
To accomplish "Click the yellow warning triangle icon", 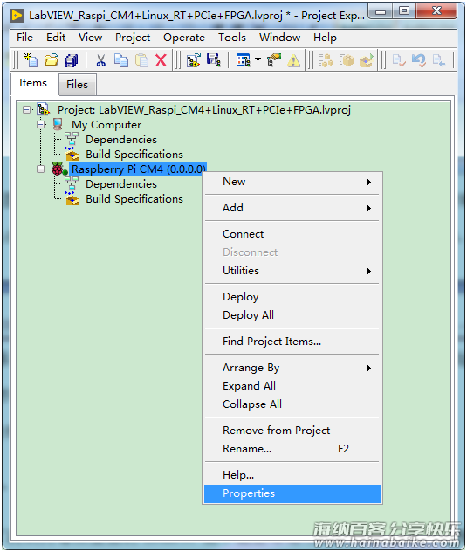I will pos(293,61).
